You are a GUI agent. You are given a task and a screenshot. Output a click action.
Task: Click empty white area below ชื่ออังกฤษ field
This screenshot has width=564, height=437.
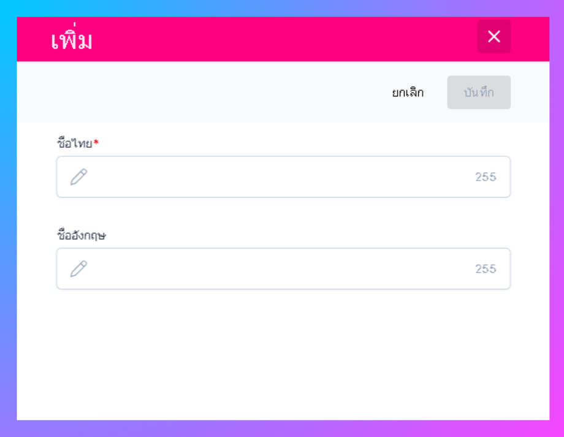283,354
